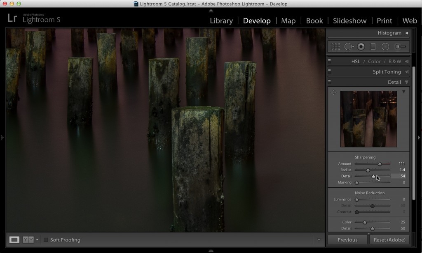The height and width of the screenshot is (253, 422).
Task: Click the Soft Proofing label
Action: click(65, 240)
